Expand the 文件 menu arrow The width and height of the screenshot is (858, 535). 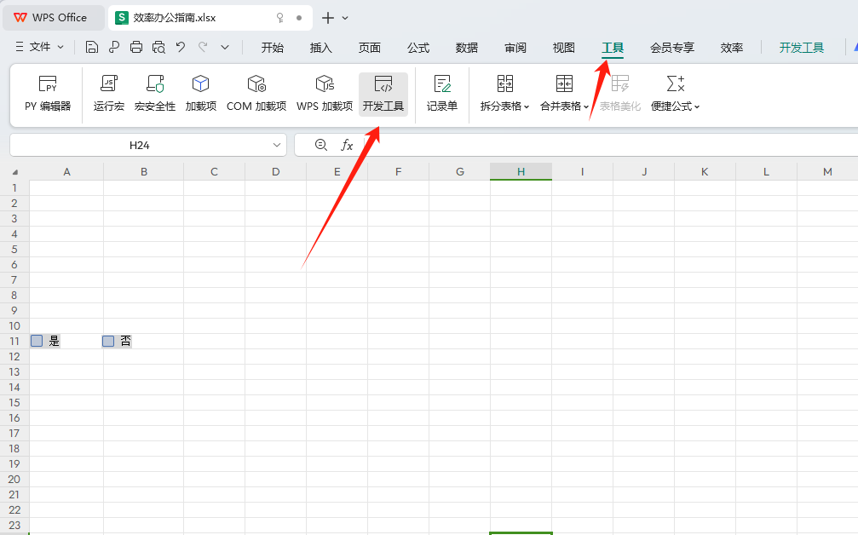(x=60, y=48)
